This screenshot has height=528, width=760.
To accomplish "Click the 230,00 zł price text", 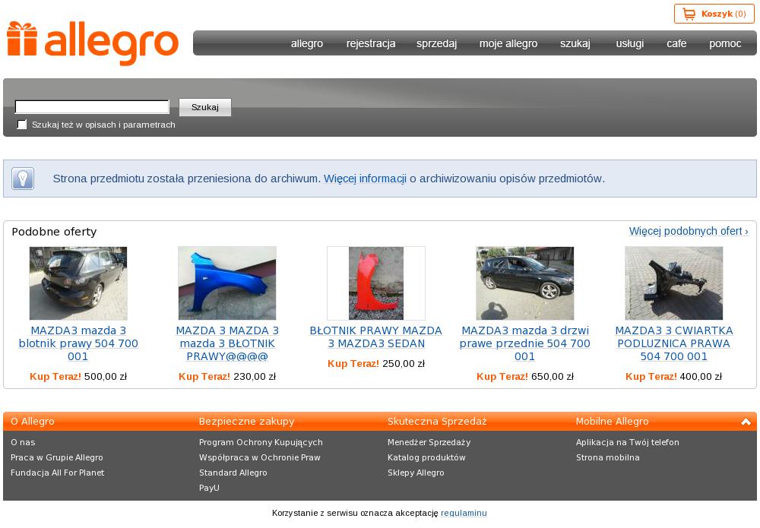I will pos(255,376).
